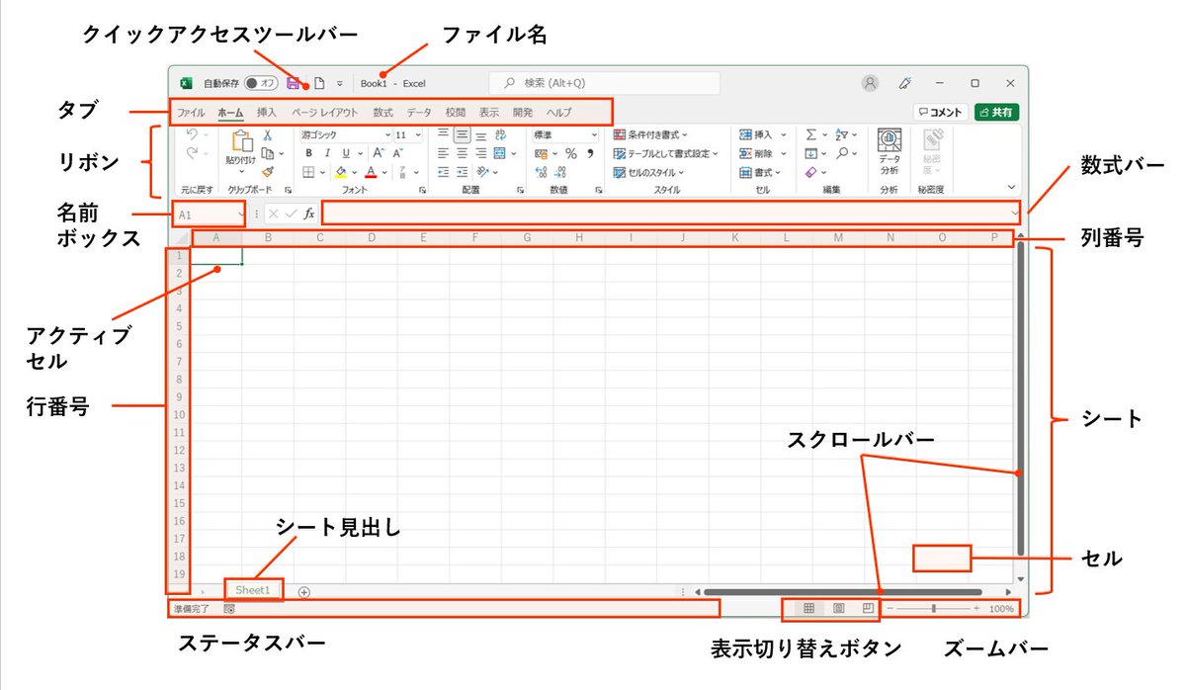This screenshot has width=1186, height=690.
Task: Toggle Underline formatting
Action: point(346,153)
